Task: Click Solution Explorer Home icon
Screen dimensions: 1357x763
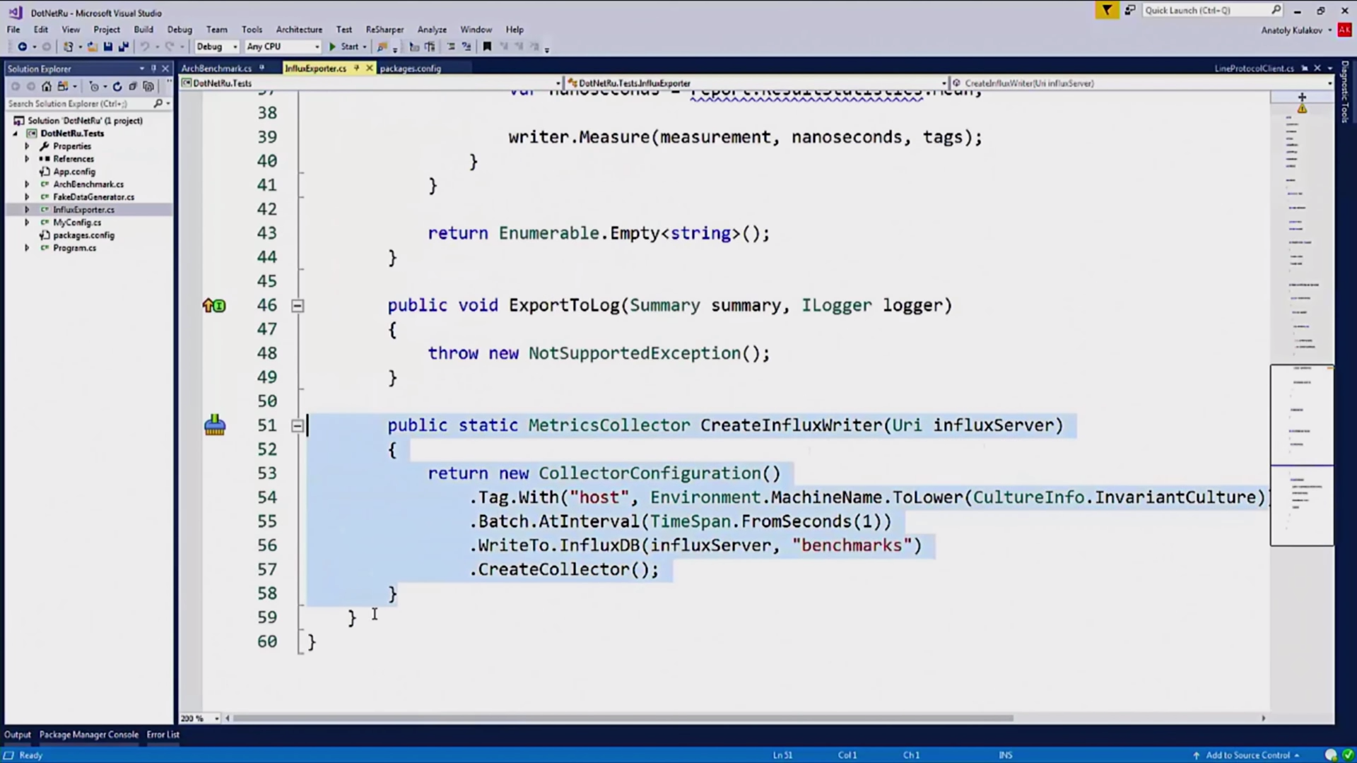Action: [47, 86]
